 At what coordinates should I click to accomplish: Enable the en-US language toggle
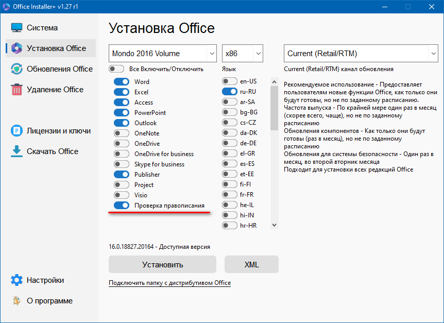[x=230, y=81]
